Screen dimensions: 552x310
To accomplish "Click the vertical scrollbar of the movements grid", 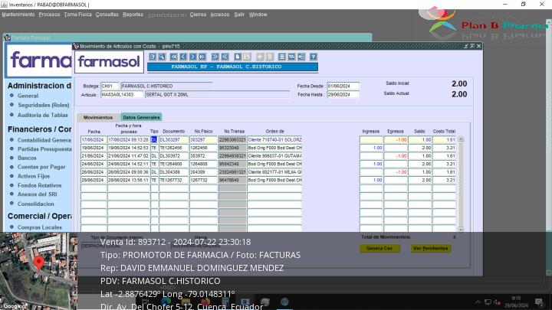I will tap(461, 184).
